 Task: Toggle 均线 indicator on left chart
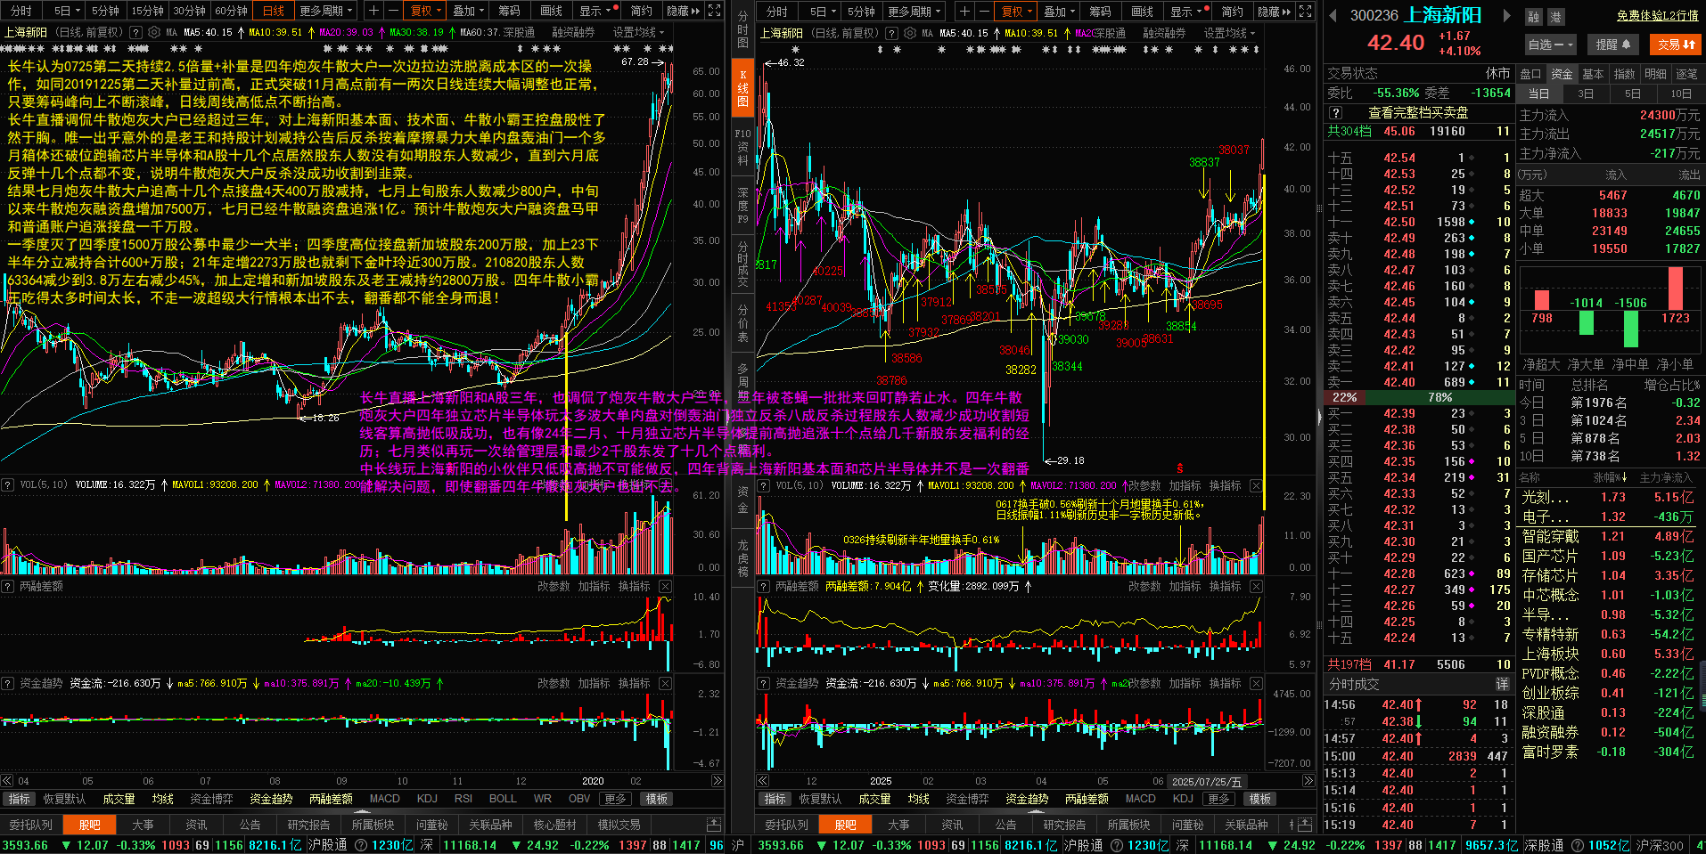point(162,799)
